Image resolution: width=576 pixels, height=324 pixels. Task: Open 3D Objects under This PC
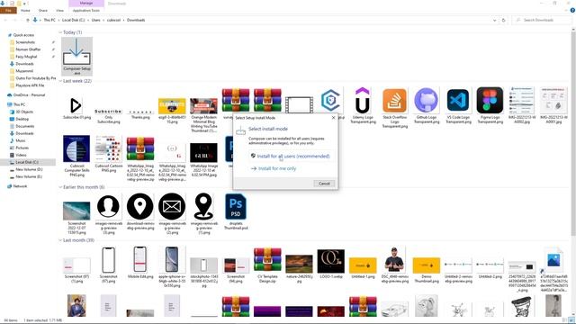click(x=24, y=112)
